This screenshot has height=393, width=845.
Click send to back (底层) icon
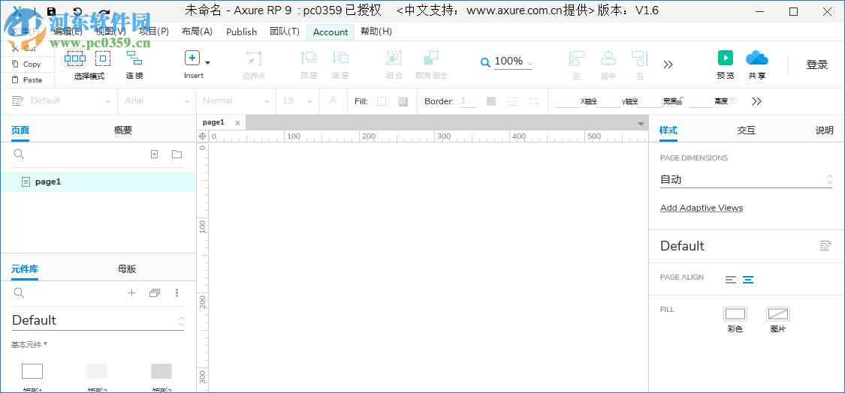(x=340, y=58)
